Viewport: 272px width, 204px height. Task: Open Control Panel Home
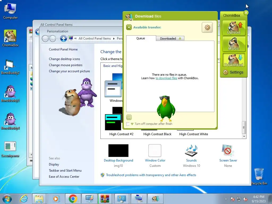(63, 49)
